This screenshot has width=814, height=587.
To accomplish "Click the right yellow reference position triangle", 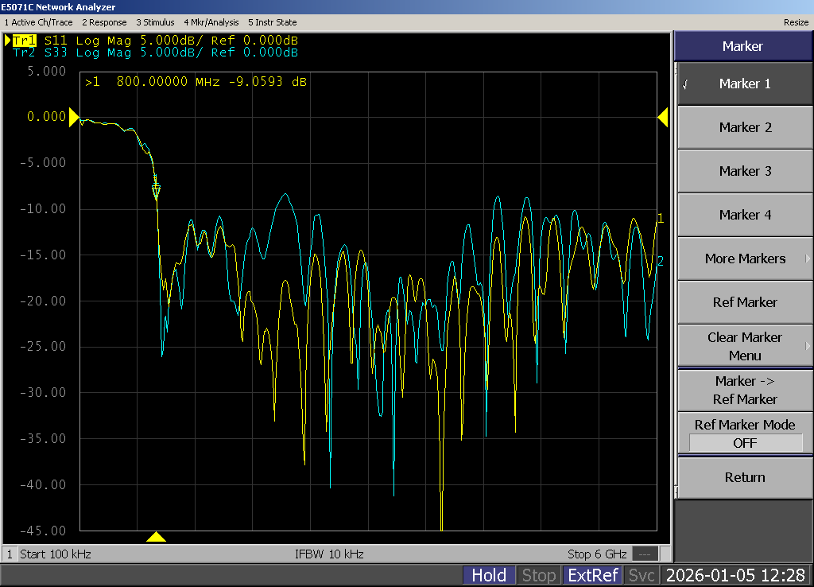I will pyautogui.click(x=662, y=118).
